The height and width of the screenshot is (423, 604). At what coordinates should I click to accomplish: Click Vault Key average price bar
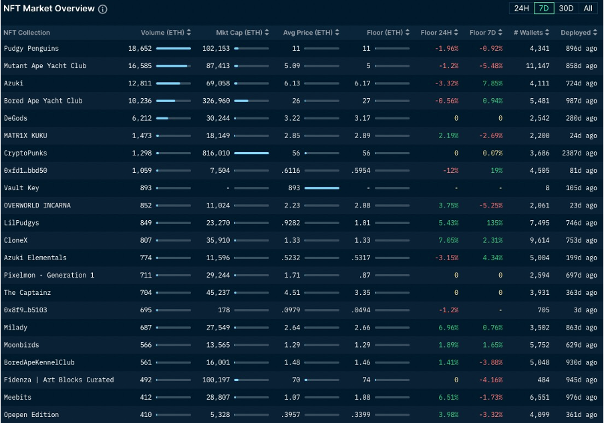click(x=322, y=188)
